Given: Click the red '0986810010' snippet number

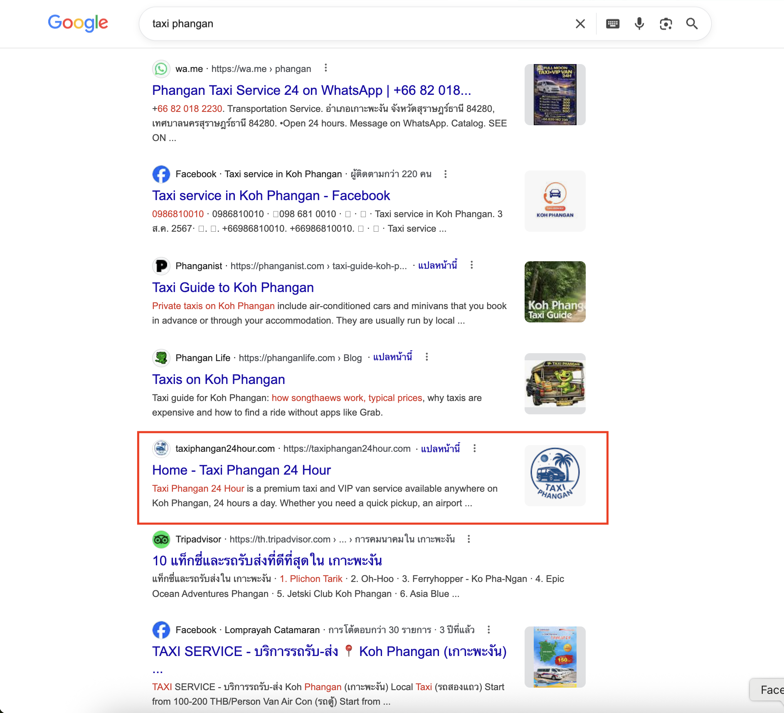Looking at the screenshot, I should (178, 214).
